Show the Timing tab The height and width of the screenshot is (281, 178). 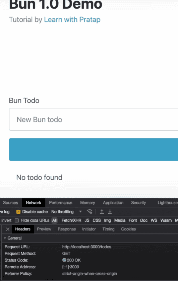[x=108, y=229]
